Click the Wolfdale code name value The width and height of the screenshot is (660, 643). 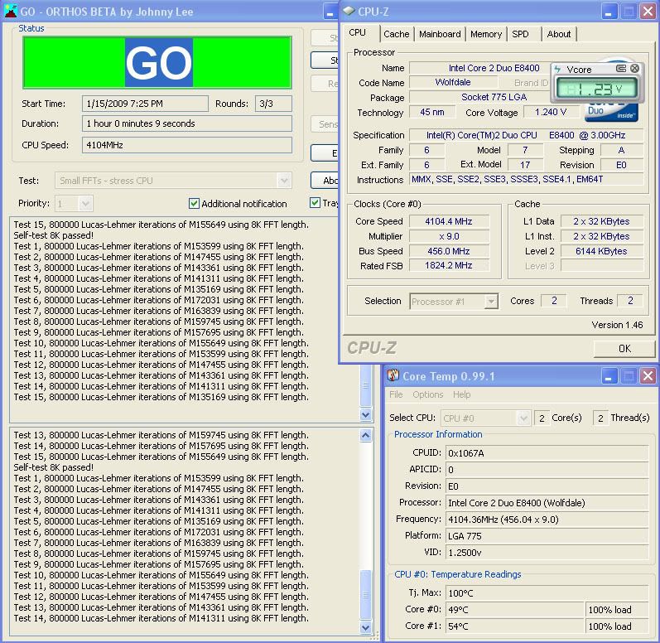point(453,83)
